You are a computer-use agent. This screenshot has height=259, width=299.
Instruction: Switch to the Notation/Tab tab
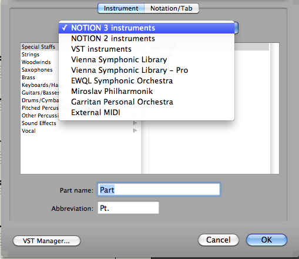click(x=172, y=8)
